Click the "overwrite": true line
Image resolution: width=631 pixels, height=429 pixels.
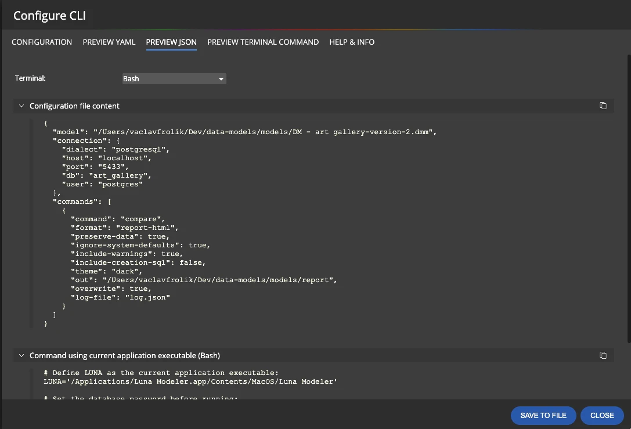tap(111, 289)
